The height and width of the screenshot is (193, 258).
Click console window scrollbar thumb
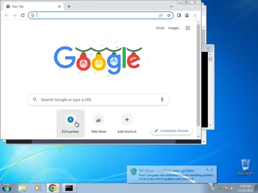[x=210, y=59]
